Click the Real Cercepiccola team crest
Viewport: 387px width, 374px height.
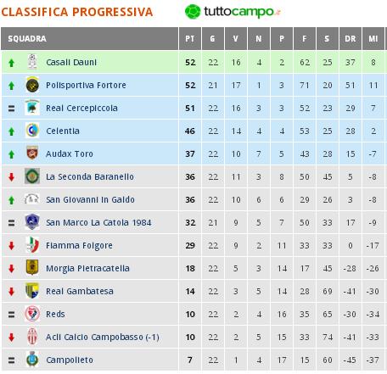click(x=32, y=108)
